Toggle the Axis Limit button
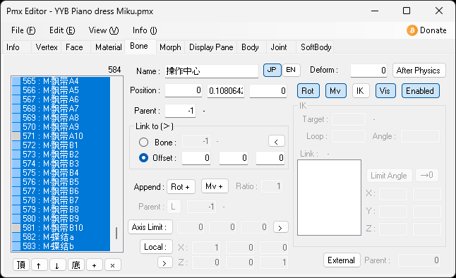This screenshot has height=278, width=456. (150, 226)
